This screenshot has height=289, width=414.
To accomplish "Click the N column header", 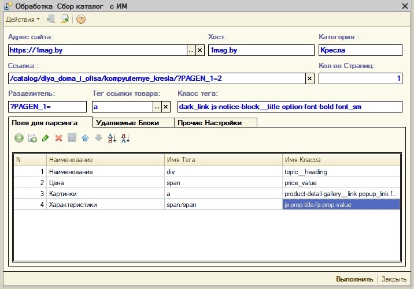I will tap(30, 160).
